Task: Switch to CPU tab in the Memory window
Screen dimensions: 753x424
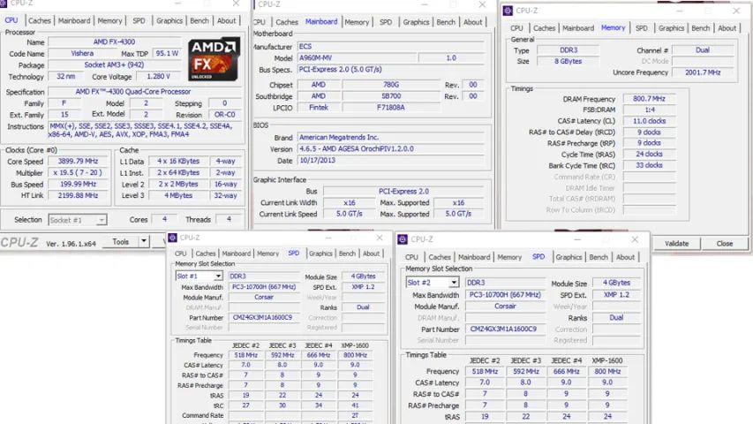Action: pos(516,28)
